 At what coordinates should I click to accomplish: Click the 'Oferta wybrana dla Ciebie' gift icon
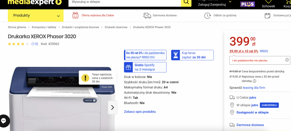(x=75, y=15)
